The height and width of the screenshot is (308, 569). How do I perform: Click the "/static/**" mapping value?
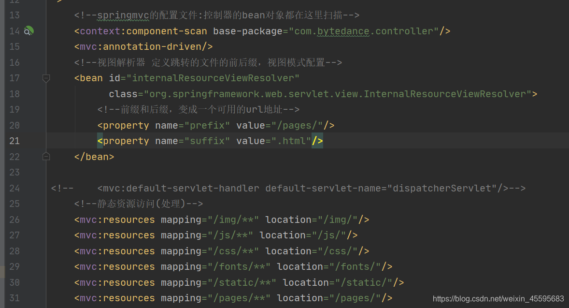242,282
